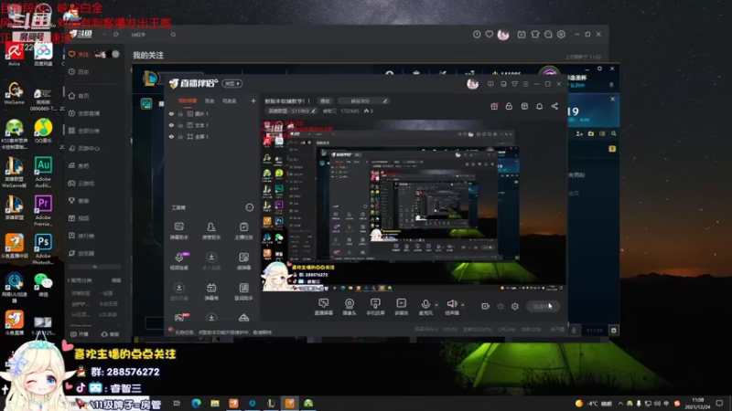Select the highlighted orange scene tab
Image resolution: width=732 pixels, height=411 pixels.
point(188,100)
